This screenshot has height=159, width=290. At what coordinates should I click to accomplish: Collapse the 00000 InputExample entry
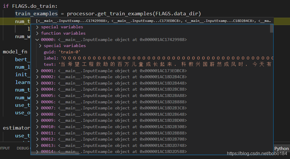pos(37,40)
